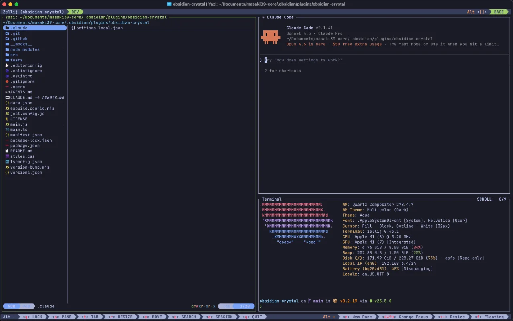Toggle the BASE mode indicator at top right
The image size is (513, 321).
[x=498, y=12]
